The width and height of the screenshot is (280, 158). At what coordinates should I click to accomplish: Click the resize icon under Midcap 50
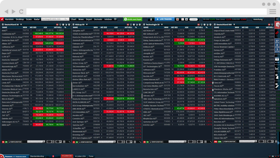(140, 142)
